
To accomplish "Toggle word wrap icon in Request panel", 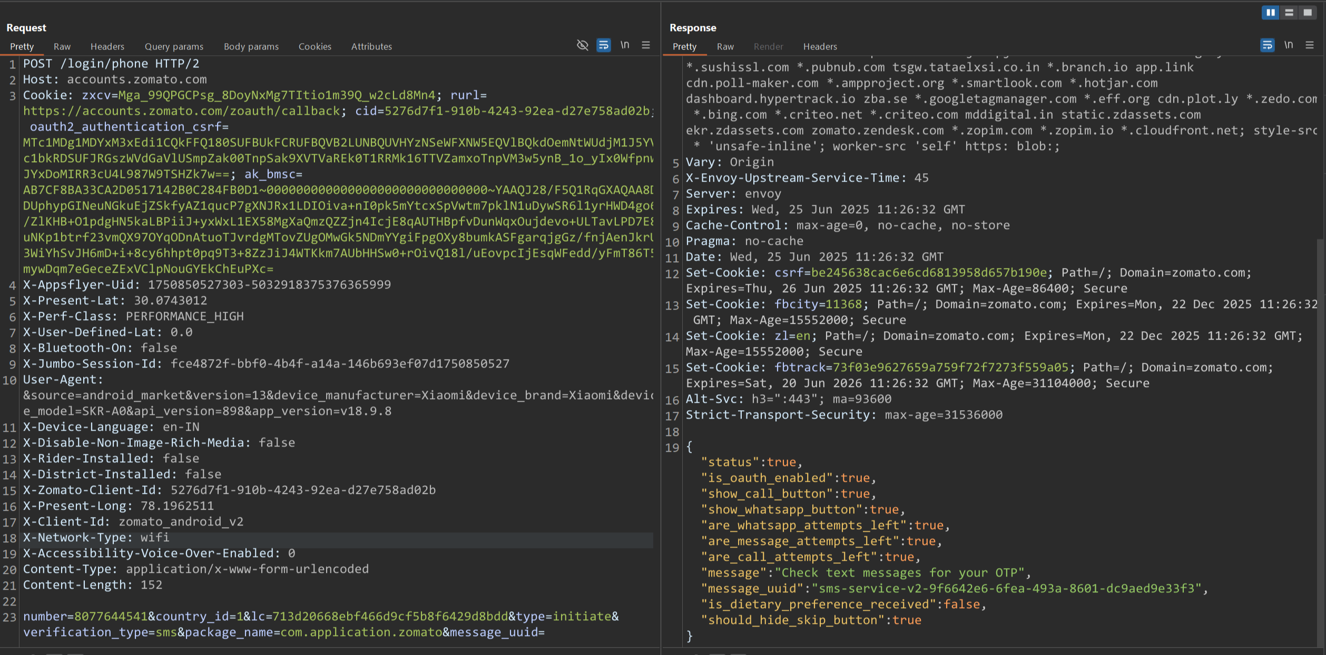I will [603, 45].
